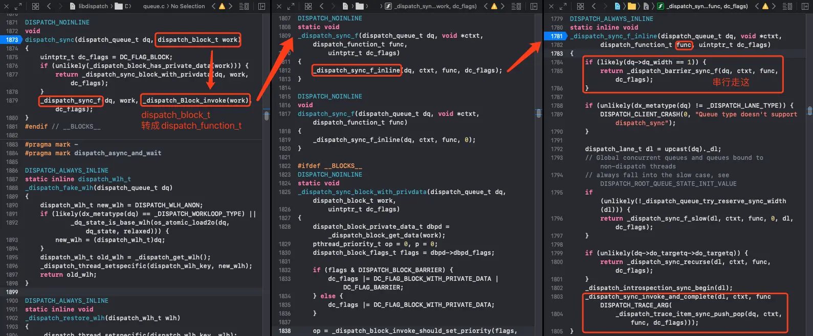Click middle pane vertical scrollbar thumb
Image resolution: width=813 pixels, height=336 pixels.
click(x=538, y=113)
